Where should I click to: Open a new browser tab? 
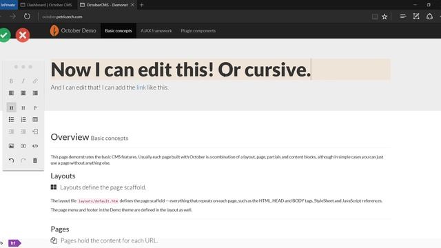[x=142, y=5]
